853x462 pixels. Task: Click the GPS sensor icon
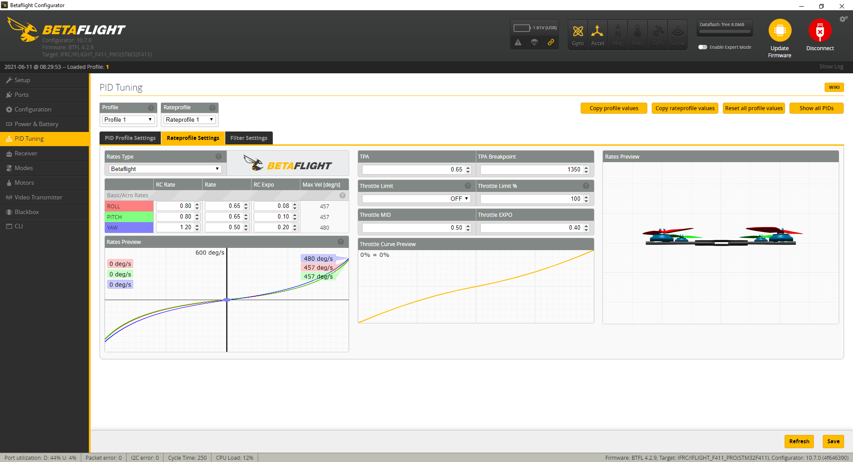tap(658, 32)
